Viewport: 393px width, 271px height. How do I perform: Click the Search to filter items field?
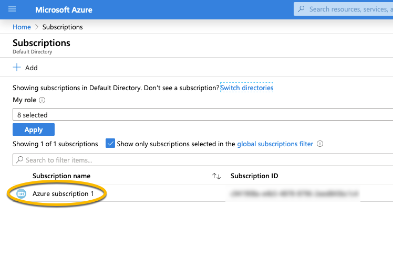coord(203,160)
